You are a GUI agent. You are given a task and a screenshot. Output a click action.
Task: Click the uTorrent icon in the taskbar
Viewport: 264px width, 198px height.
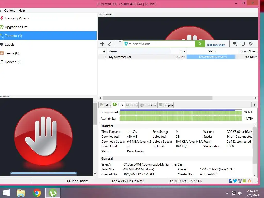coord(53,193)
